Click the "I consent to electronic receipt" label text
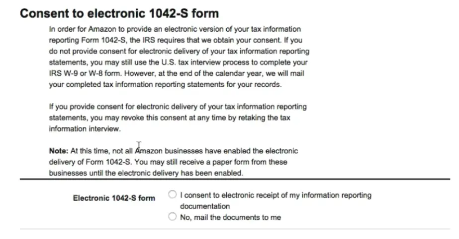The width and height of the screenshot is (459, 239). coord(276,201)
